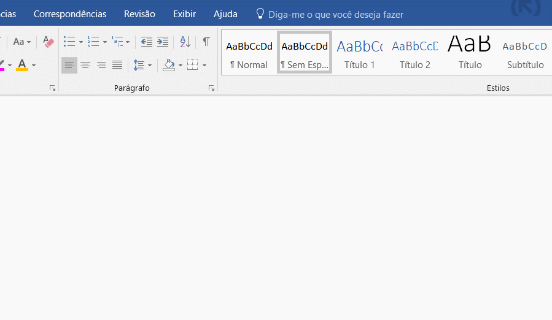Switch to the Correspondências tab
Screen dimensions: 552x320
tap(70, 13)
